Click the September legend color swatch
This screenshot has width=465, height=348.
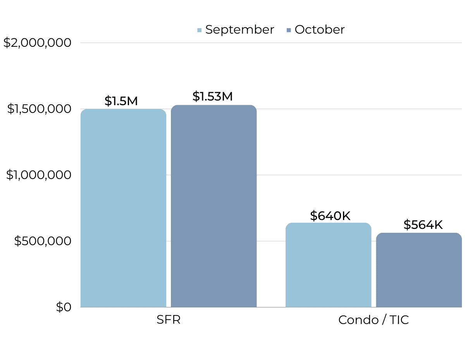200,30
